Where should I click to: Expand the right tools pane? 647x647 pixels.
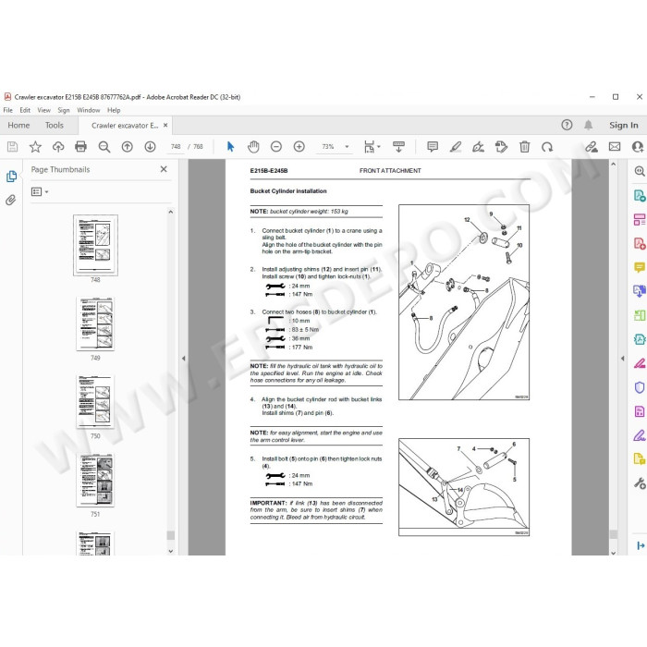tap(641, 545)
